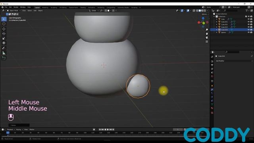This screenshot has height=143, width=254.
Task: Open the timeline Marker menu
Action: (32, 129)
